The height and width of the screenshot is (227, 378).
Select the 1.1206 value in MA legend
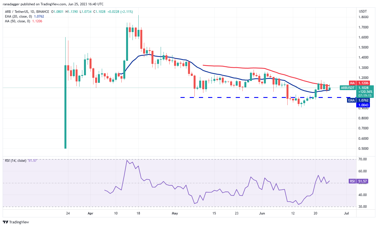38,21
